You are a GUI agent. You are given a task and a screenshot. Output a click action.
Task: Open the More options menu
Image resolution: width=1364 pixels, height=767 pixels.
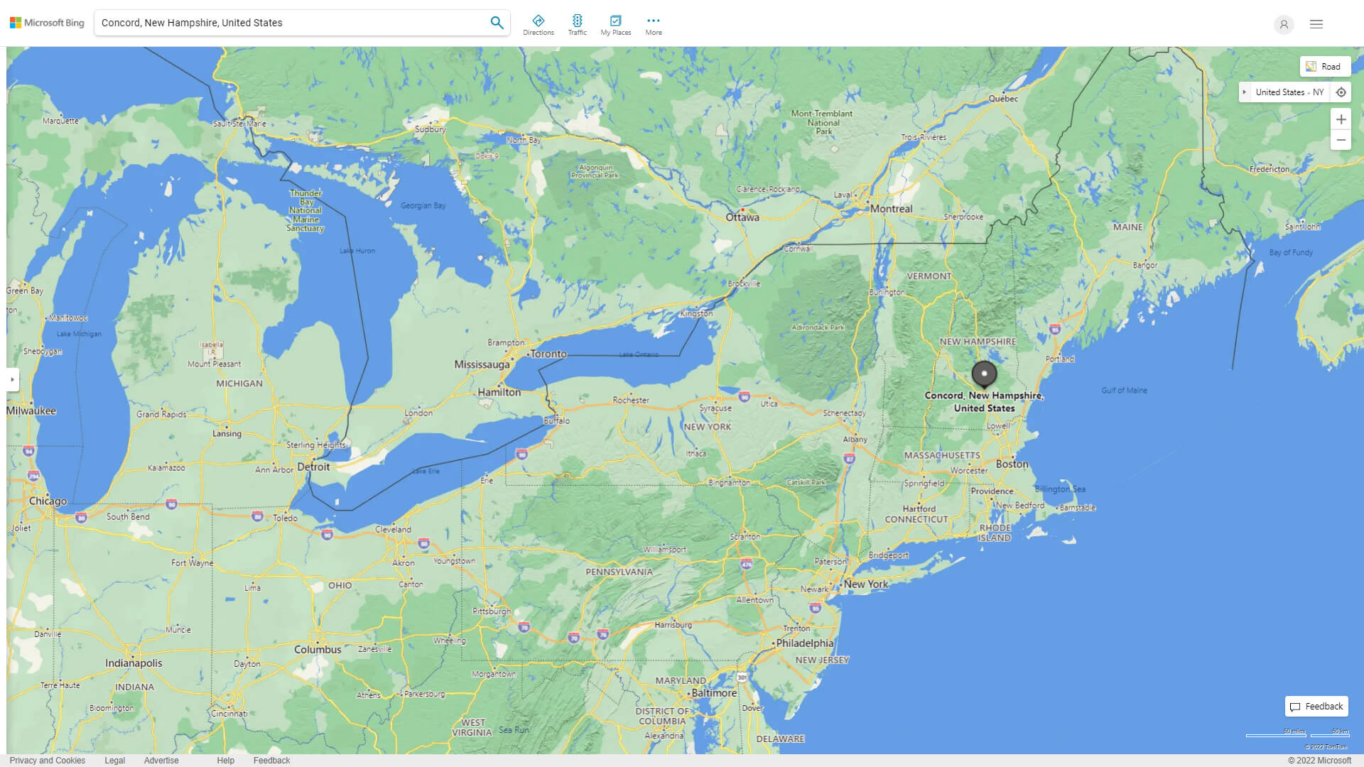(x=653, y=23)
